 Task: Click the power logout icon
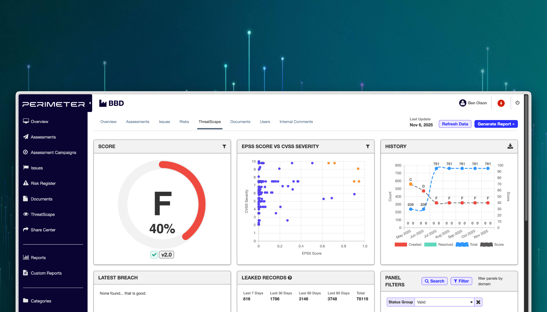point(517,103)
